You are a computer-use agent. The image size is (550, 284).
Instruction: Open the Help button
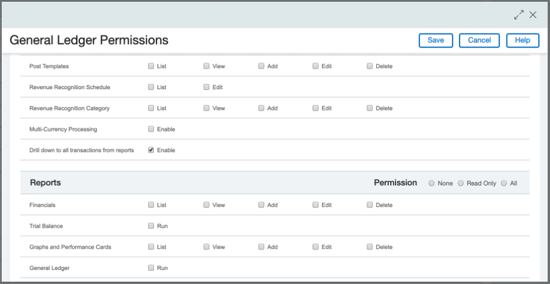tap(522, 40)
